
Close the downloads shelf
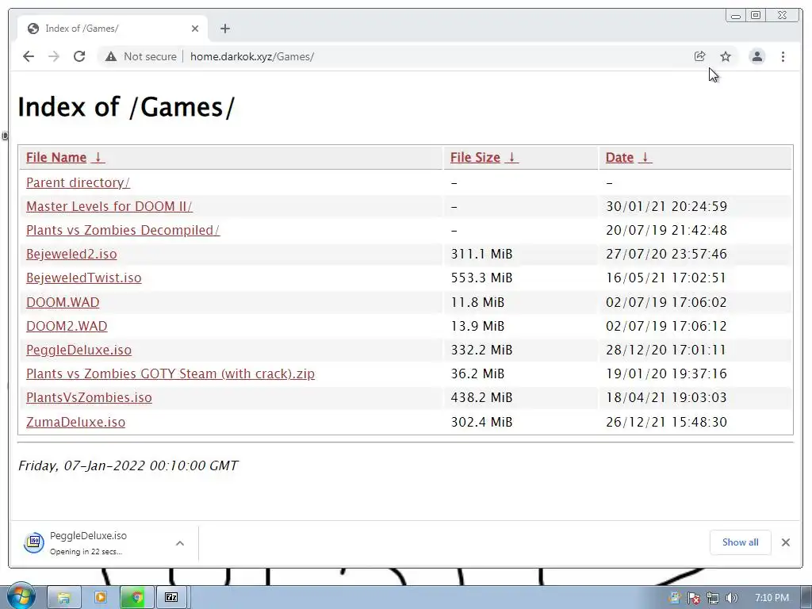click(786, 542)
